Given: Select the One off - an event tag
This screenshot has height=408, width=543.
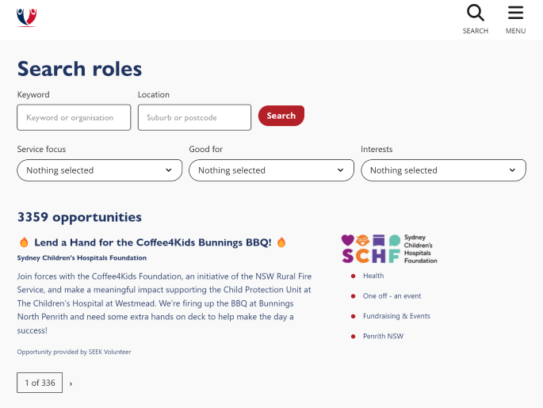Looking at the screenshot, I should [x=392, y=296].
